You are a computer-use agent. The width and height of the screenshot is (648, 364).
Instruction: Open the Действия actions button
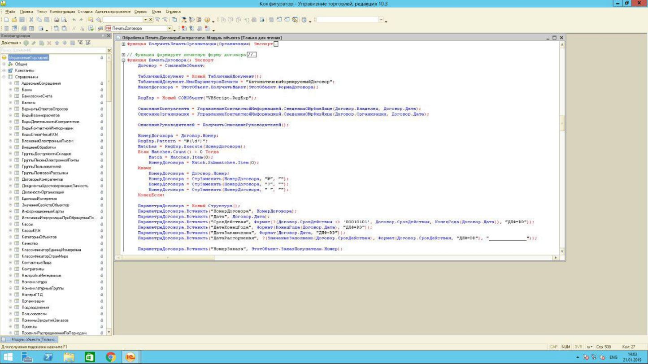click(x=9, y=43)
